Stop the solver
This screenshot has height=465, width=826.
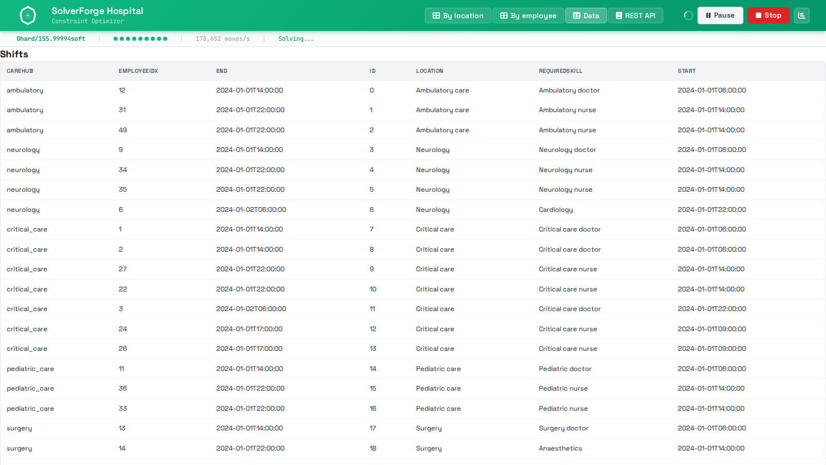point(768,16)
